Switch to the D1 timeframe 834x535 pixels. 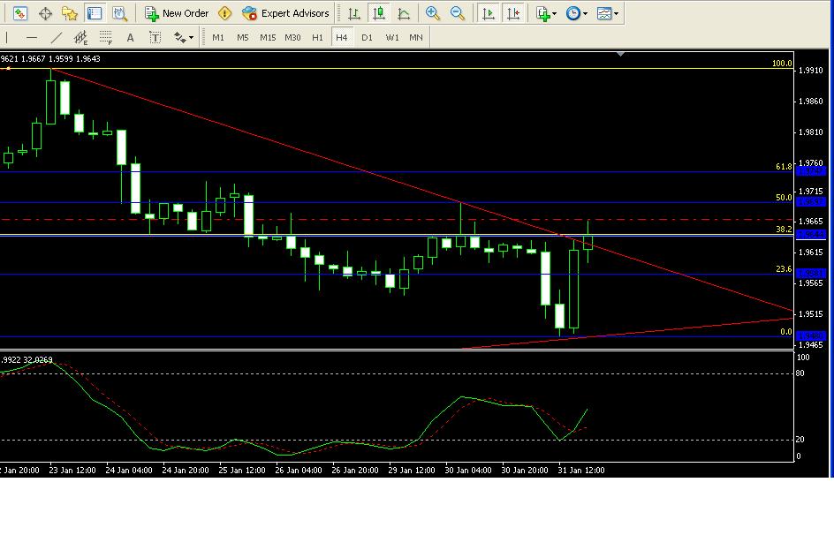click(x=367, y=38)
